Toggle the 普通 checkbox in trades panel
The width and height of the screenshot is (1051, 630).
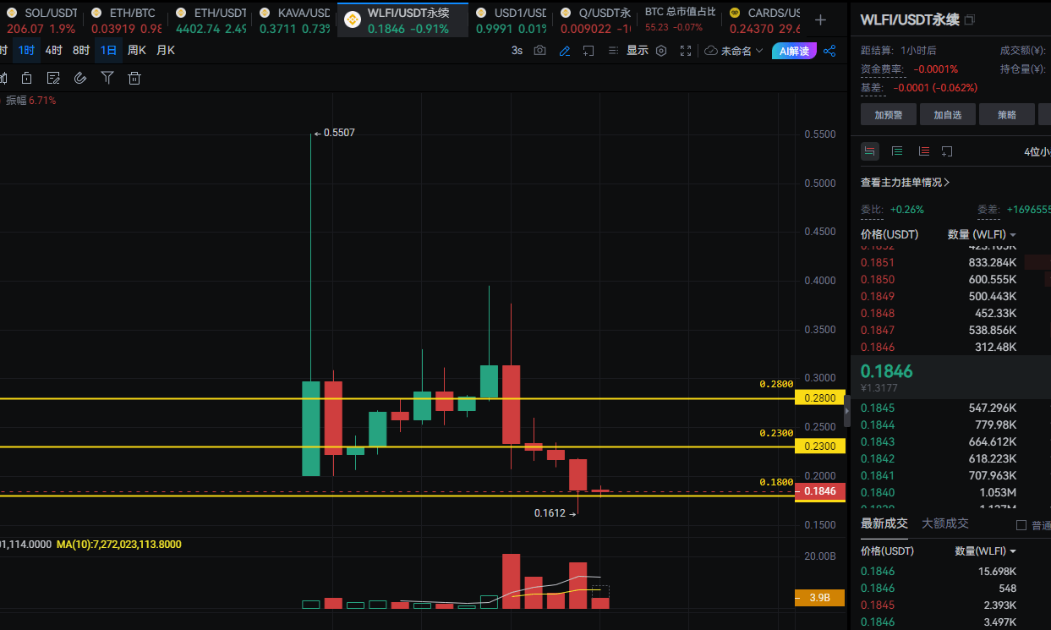click(x=1021, y=525)
